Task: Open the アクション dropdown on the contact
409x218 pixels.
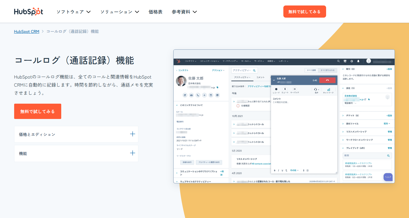Action: (218, 70)
